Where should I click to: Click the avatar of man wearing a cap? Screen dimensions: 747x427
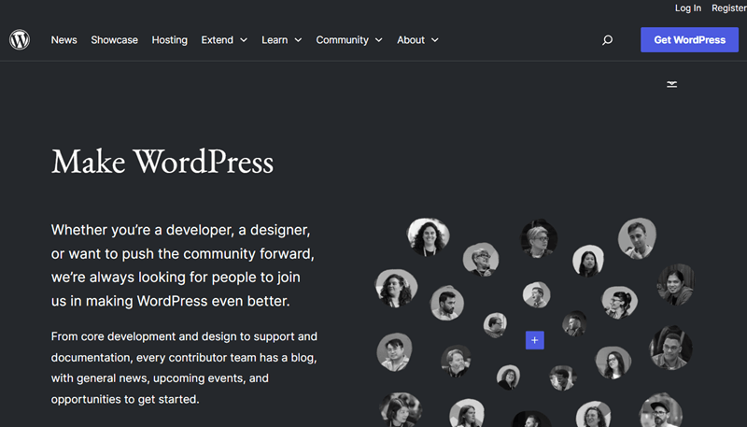coord(660,410)
